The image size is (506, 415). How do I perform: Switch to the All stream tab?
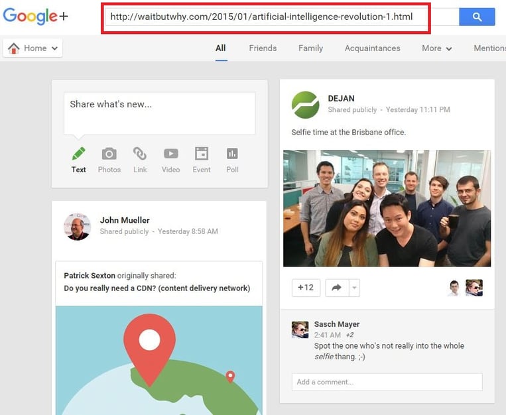click(221, 48)
